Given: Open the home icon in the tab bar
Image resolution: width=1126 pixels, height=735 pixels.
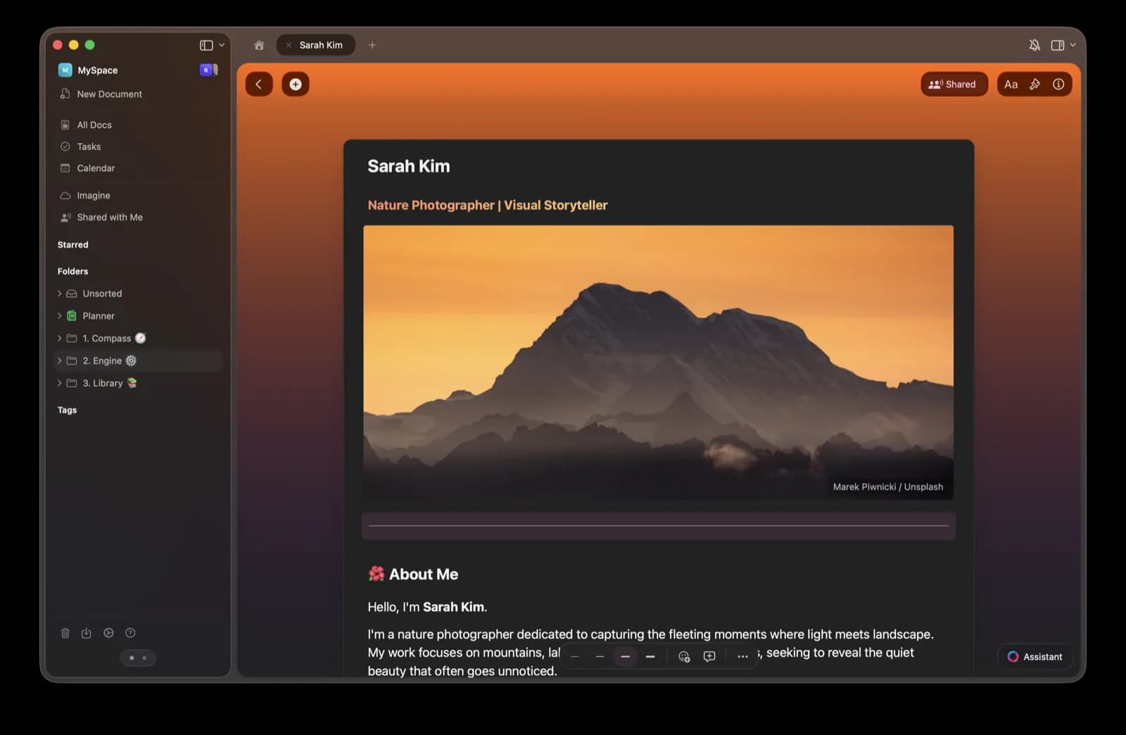Looking at the screenshot, I should coord(258,44).
